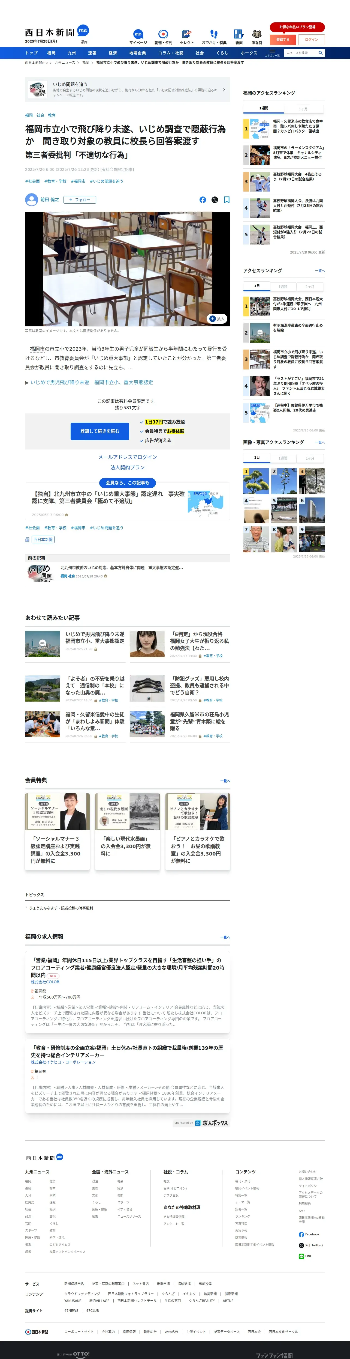This screenshot has height=1359, width=350.
Task: Click 登録して続きを読む button
Action: (x=99, y=431)
